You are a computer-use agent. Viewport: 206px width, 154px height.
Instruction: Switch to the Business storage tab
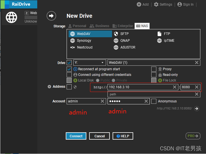(x=99, y=26)
